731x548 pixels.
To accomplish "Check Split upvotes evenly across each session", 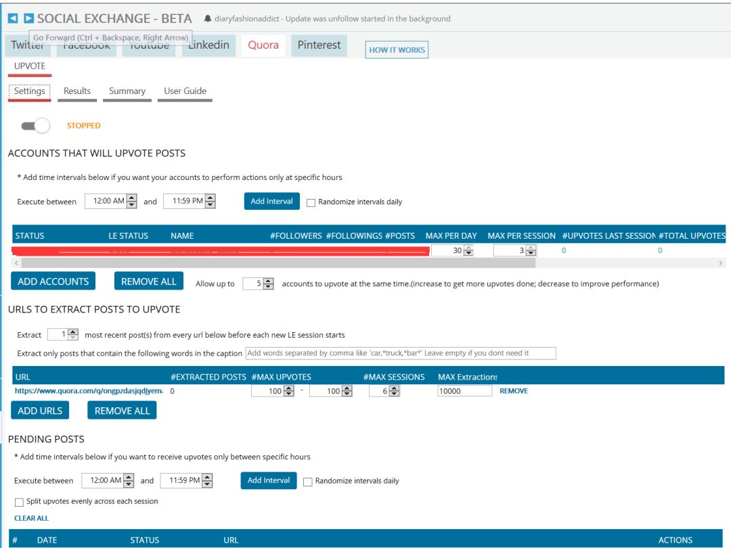I will click(x=19, y=502).
